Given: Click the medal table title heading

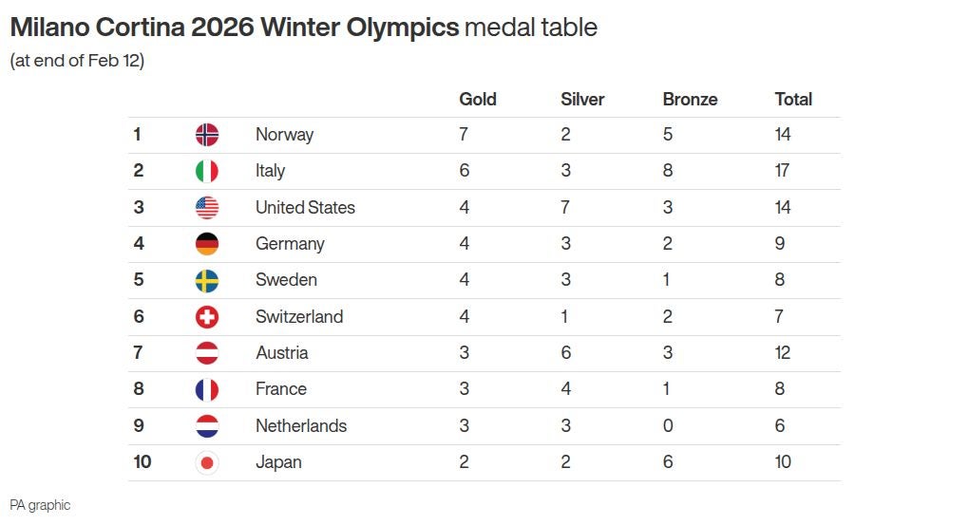Looking at the screenshot, I should 304,28.
